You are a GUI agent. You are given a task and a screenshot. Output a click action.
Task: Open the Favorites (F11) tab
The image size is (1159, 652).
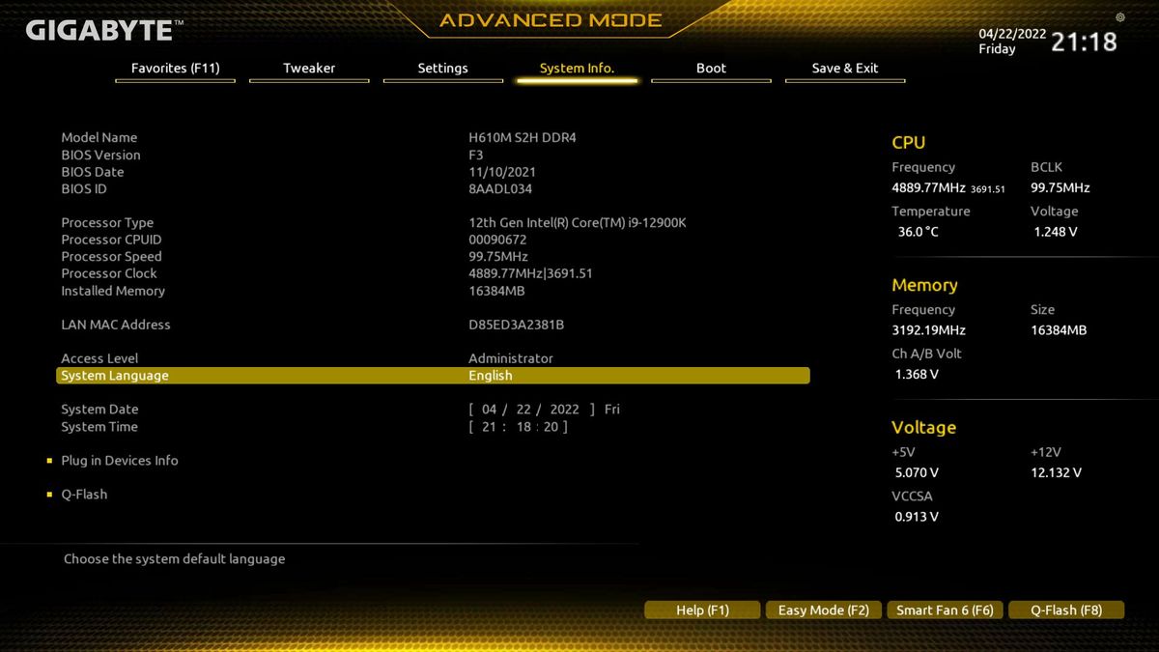click(175, 69)
